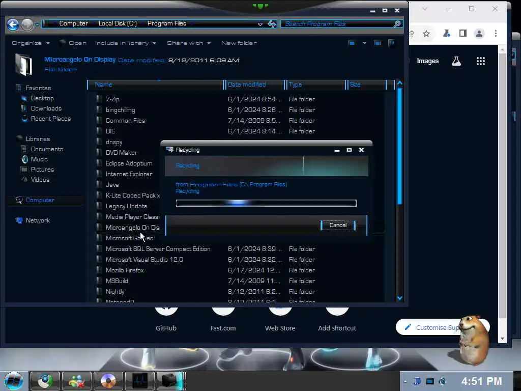Cancel the Recycling operation
The height and width of the screenshot is (391, 521).
(x=338, y=225)
